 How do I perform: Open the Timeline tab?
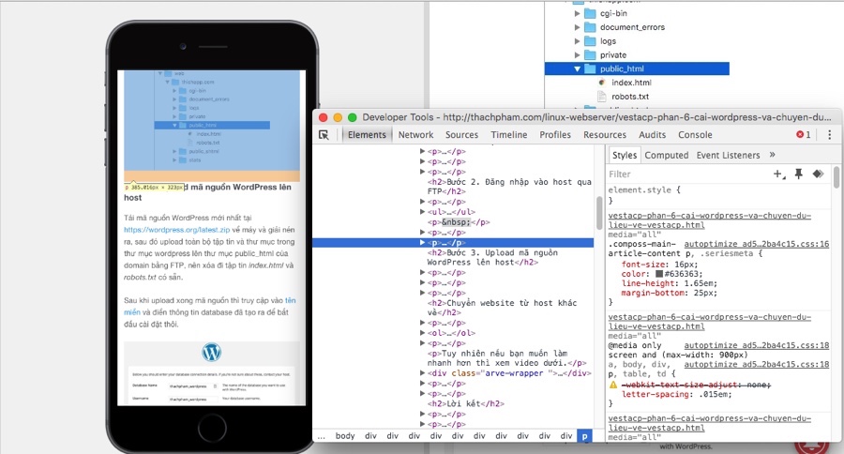click(508, 135)
